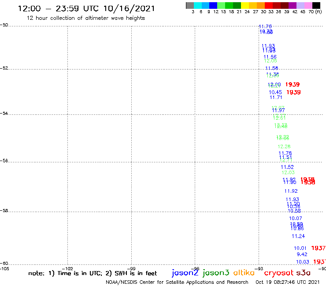Image resolution: width=326 pixels, height=286 pixels.
Task: Click the blue wave height value 11.58
Action: coord(271,68)
